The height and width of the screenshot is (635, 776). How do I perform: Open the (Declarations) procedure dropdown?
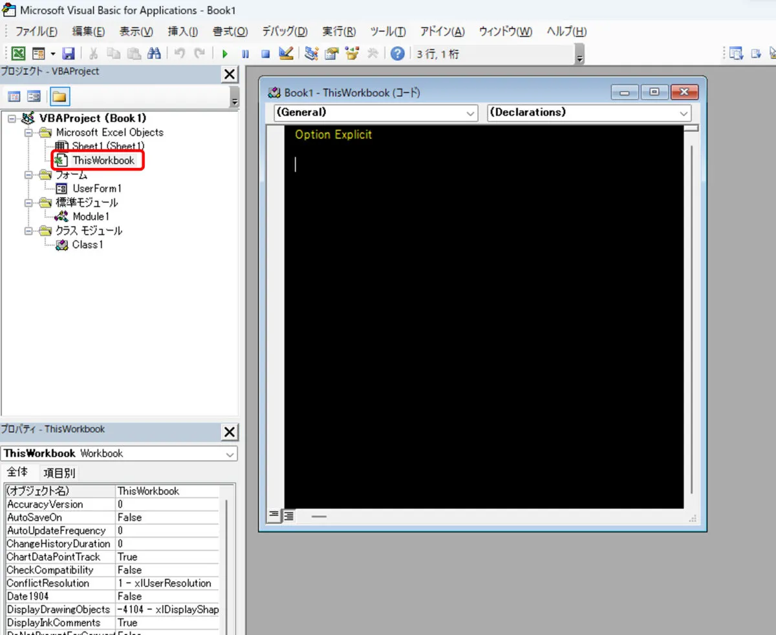pos(588,112)
